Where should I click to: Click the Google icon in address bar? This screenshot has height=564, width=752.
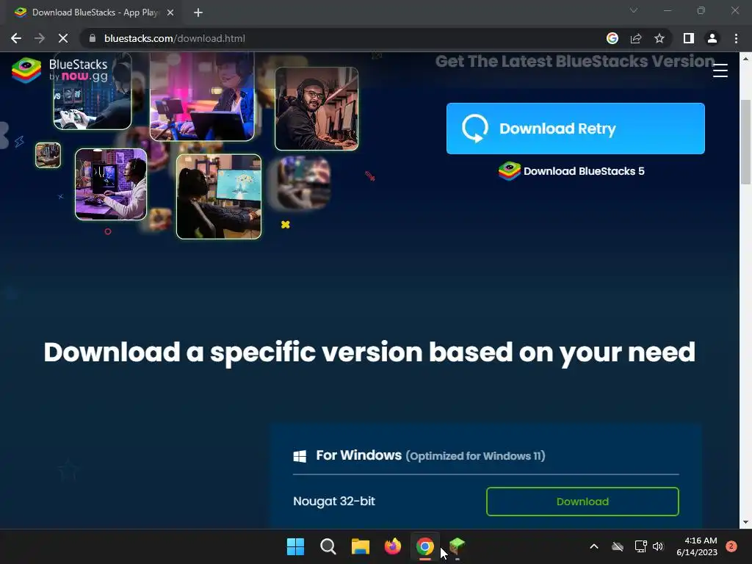coord(612,38)
